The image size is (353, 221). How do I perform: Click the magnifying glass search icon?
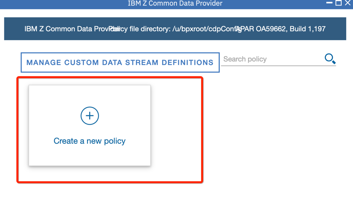[330, 59]
